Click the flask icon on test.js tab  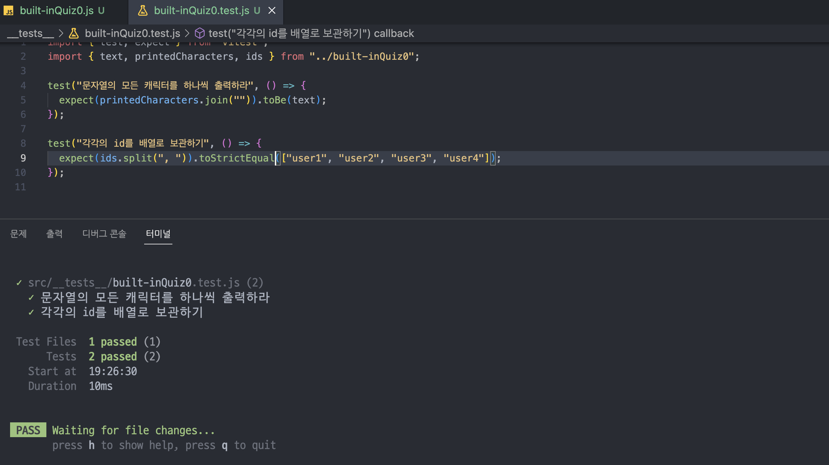click(x=143, y=11)
